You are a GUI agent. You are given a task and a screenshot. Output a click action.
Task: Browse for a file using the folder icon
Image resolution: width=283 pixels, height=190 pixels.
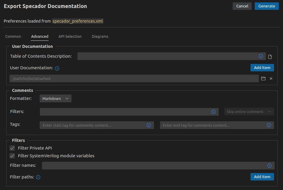pos(263,78)
